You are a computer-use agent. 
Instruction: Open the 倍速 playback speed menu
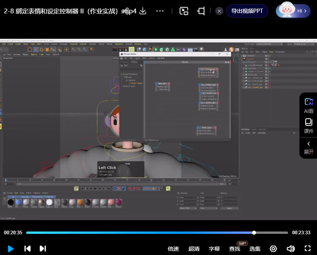[173, 249]
